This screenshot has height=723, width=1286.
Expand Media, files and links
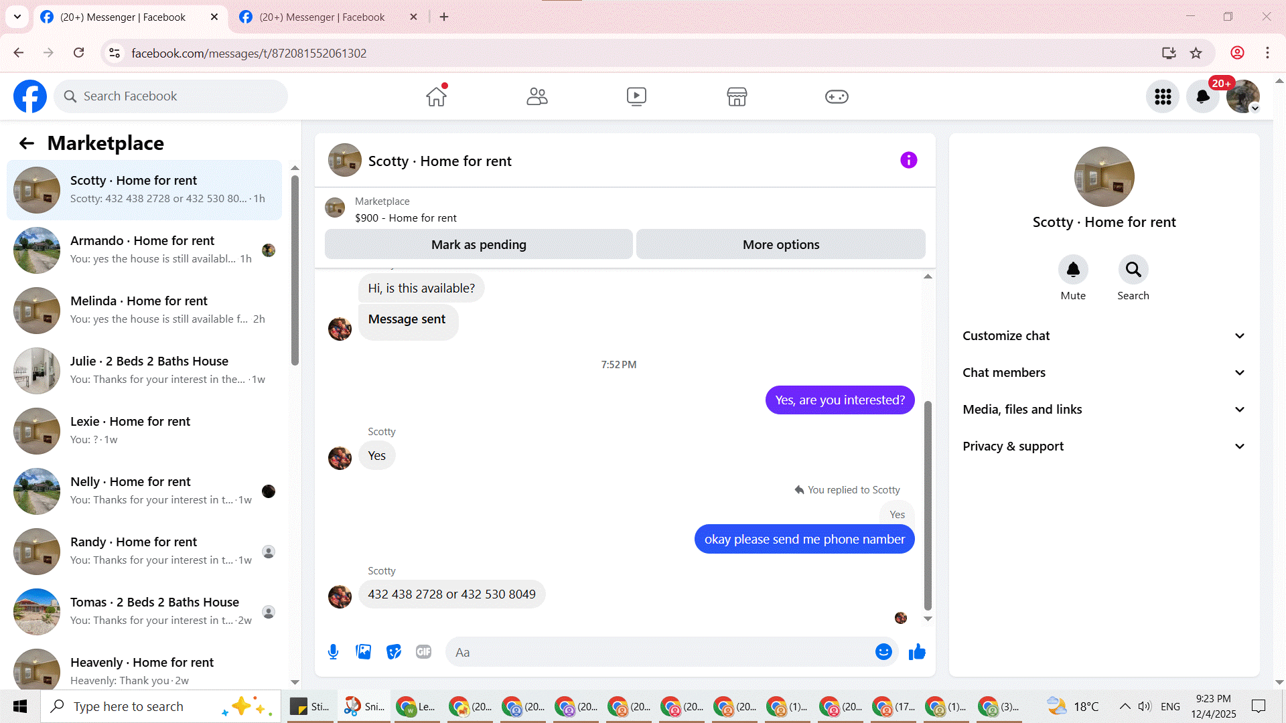tap(1104, 410)
